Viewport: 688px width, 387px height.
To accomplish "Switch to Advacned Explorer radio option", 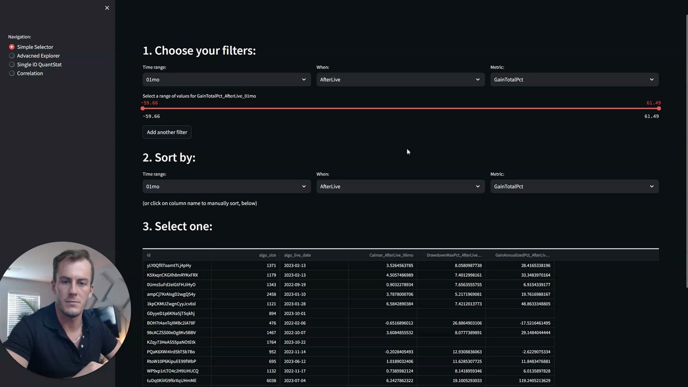I will tap(12, 56).
